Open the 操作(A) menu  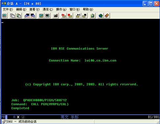click(x=61, y=10)
